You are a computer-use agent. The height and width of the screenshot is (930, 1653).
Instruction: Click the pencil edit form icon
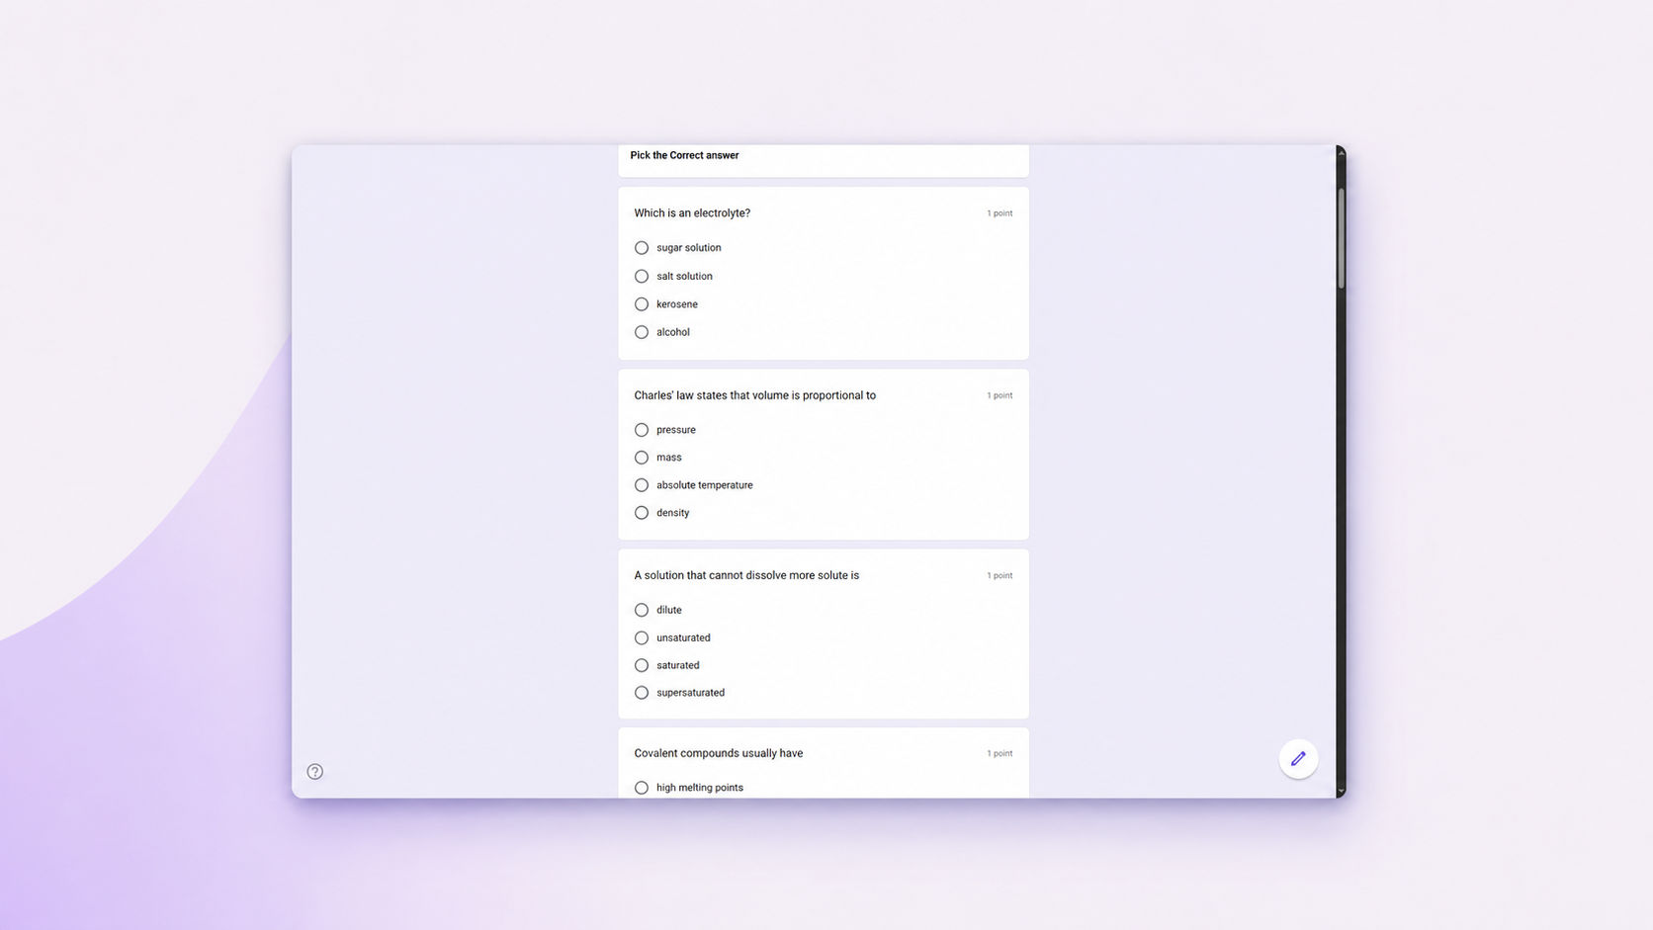tap(1298, 759)
